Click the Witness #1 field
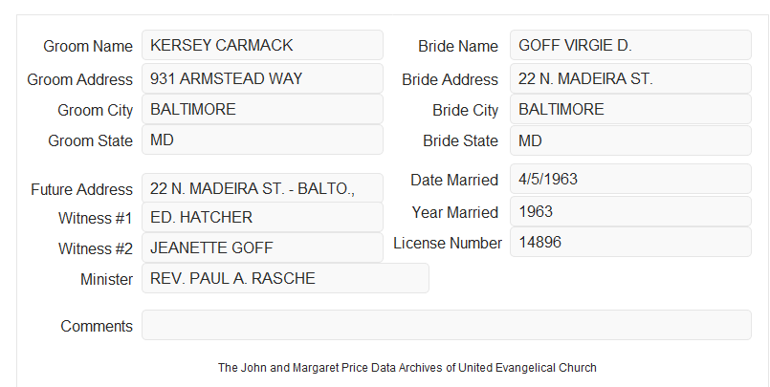This screenshot has width=770, height=387. (262, 217)
